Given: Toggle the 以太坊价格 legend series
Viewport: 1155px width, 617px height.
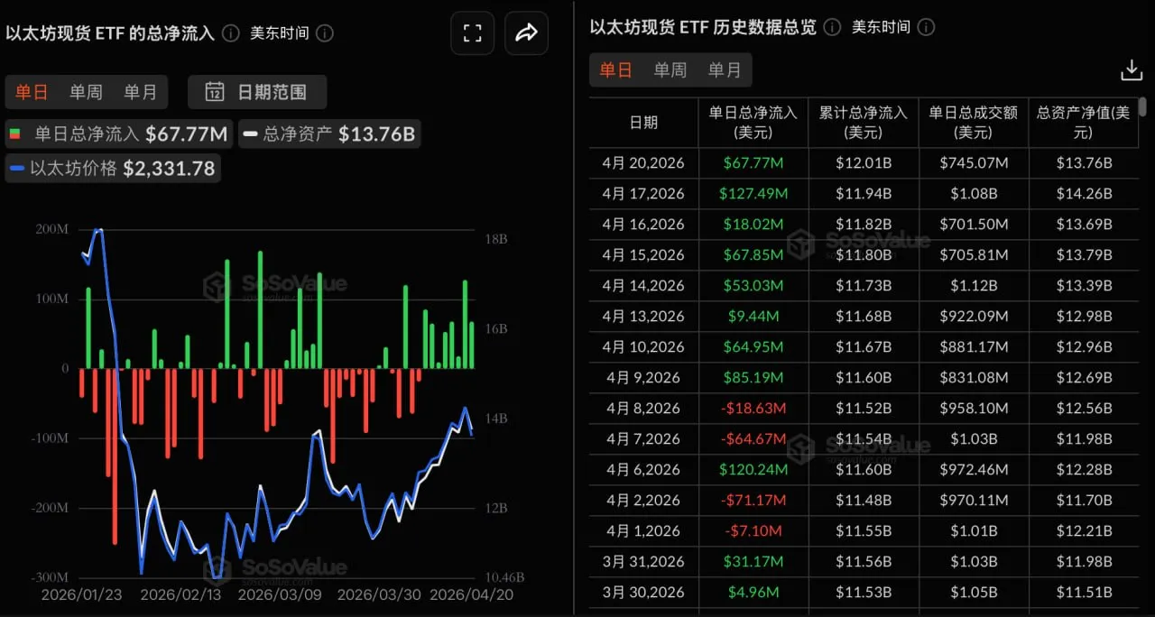Looking at the screenshot, I should click(x=113, y=168).
